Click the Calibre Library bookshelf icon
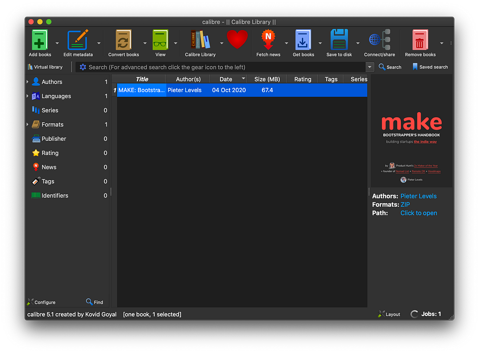Screen dimensions: 479x353 [x=200, y=40]
